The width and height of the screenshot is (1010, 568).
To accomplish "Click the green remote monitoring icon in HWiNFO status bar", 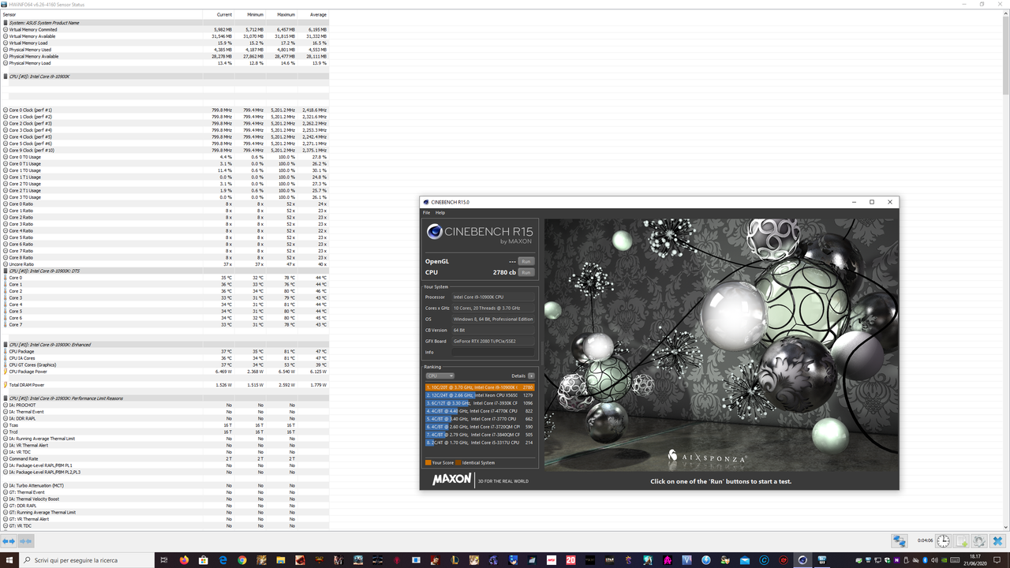I will [900, 540].
